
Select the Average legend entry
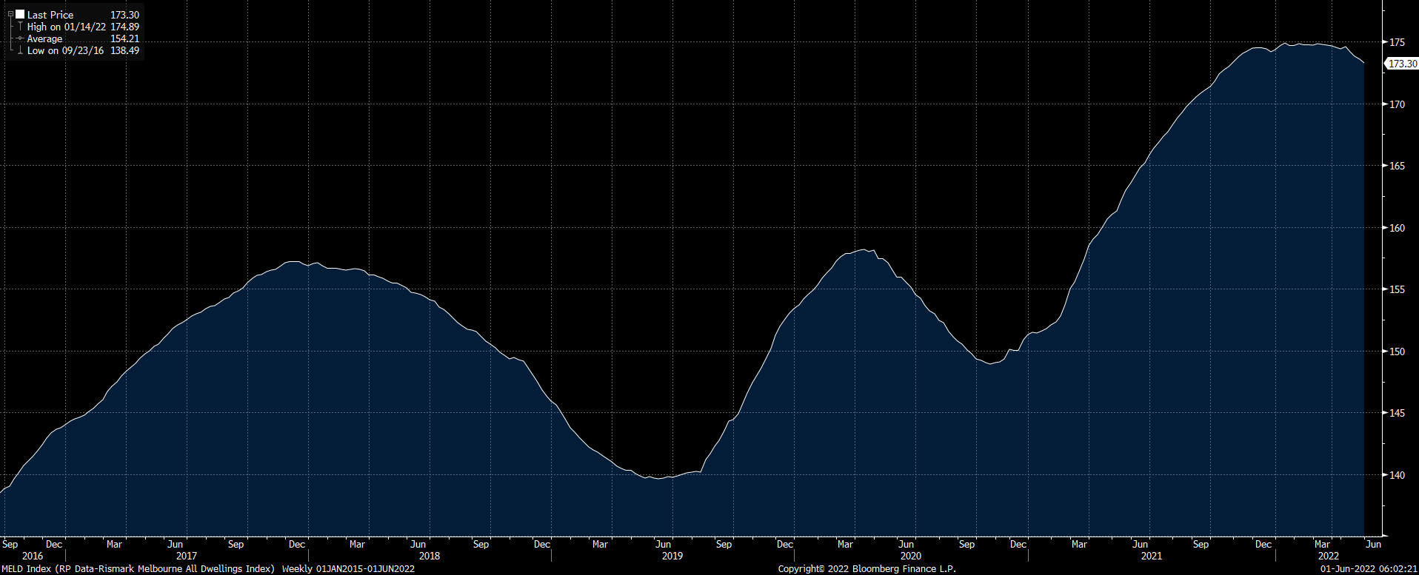45,38
